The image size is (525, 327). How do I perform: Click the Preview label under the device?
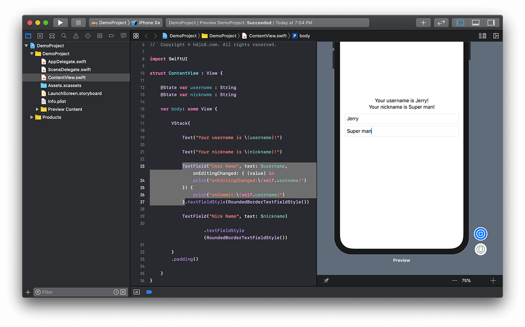click(x=401, y=260)
